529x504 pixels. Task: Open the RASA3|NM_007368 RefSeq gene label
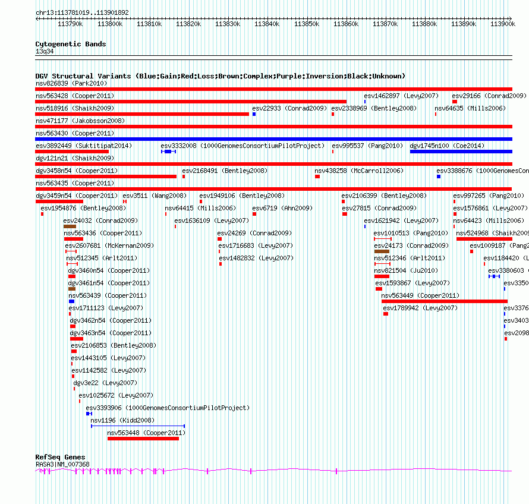coord(62,465)
